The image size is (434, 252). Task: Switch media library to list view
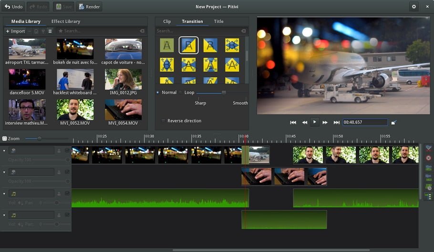pos(50,31)
